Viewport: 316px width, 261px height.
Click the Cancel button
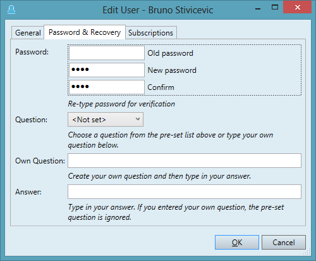point(284,243)
